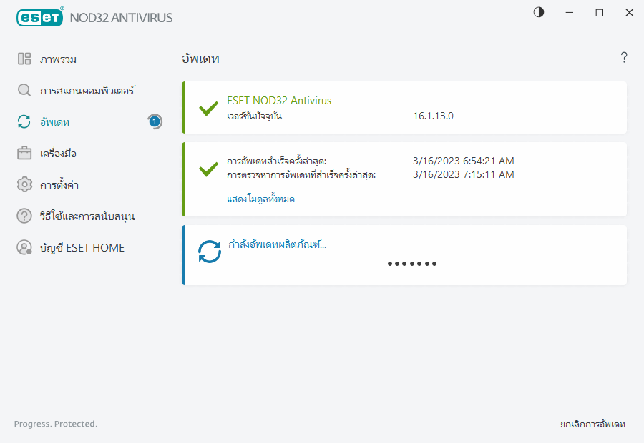This screenshot has width=644, height=443.
Task: Click the update notification badge showing 1
Action: tap(155, 122)
